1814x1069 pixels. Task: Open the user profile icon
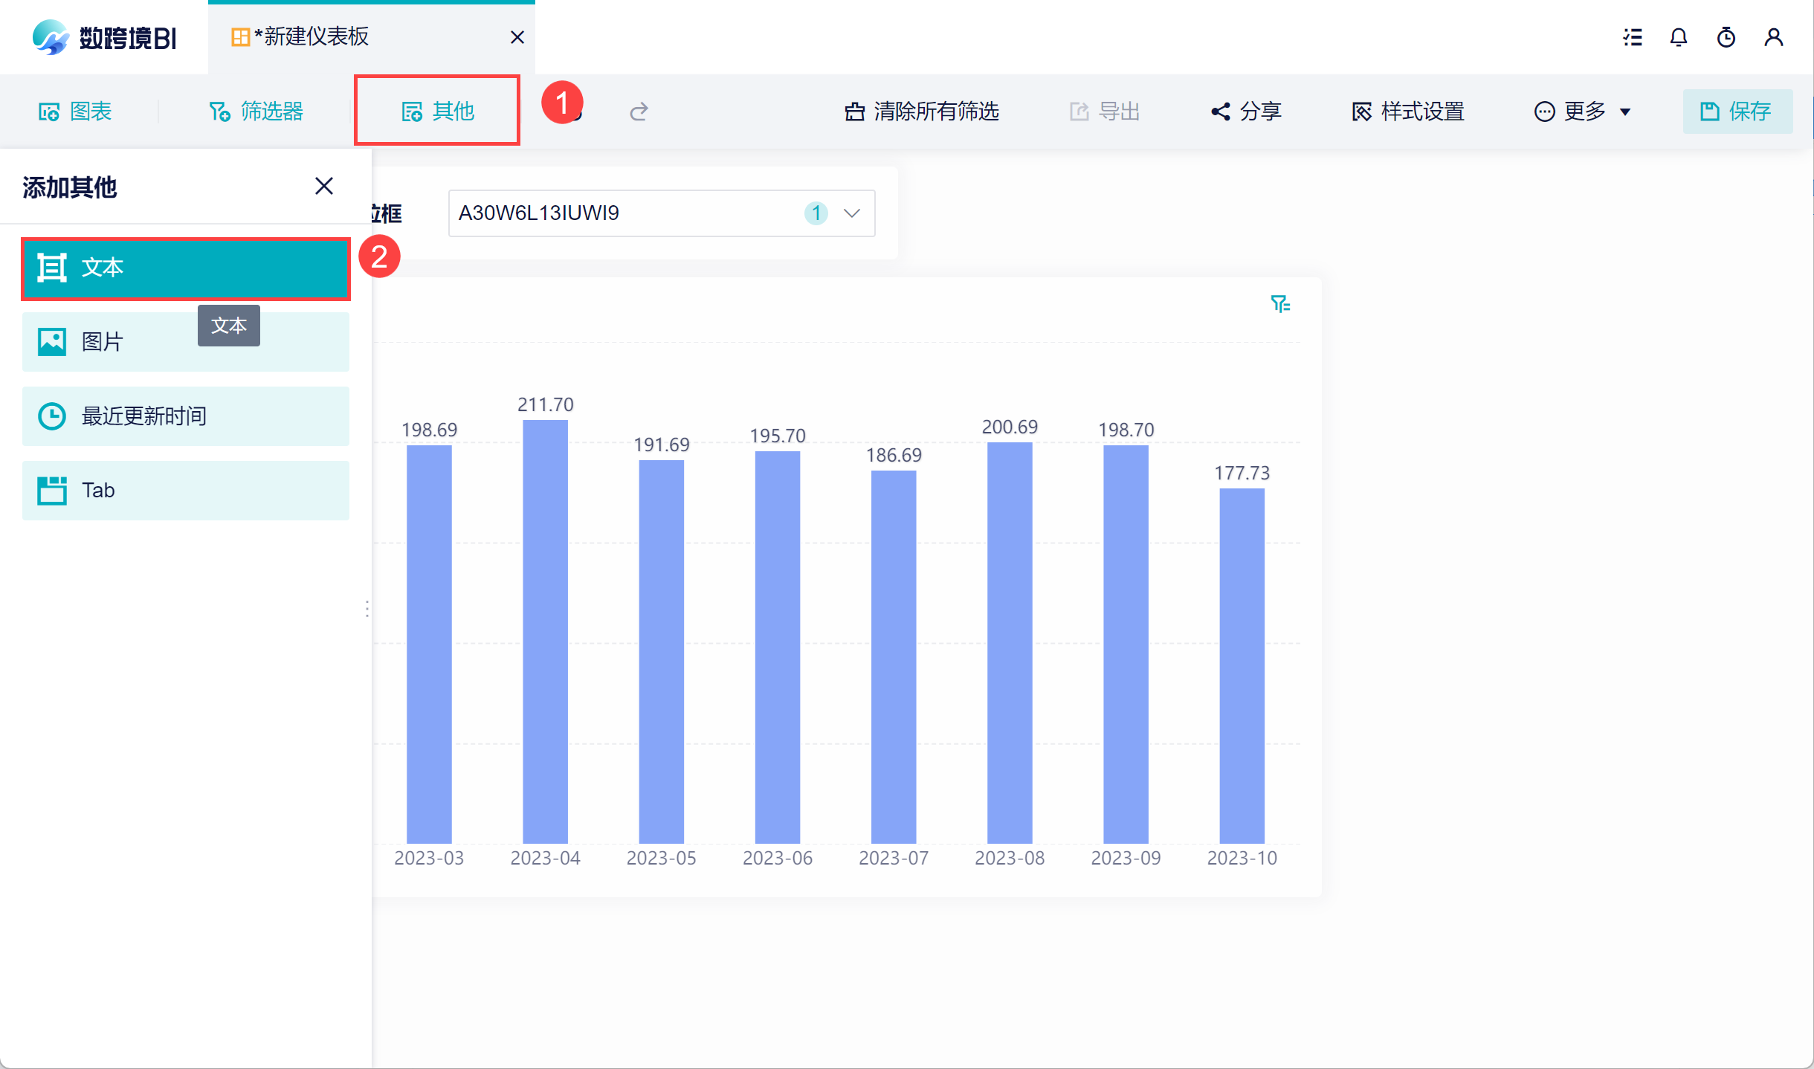[1774, 37]
